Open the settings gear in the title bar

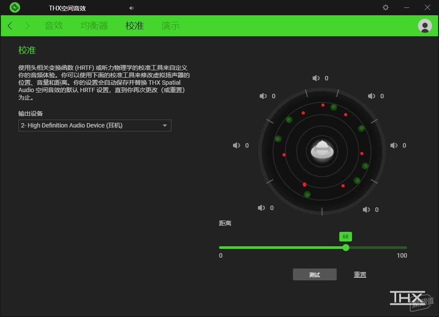pyautogui.click(x=386, y=7)
